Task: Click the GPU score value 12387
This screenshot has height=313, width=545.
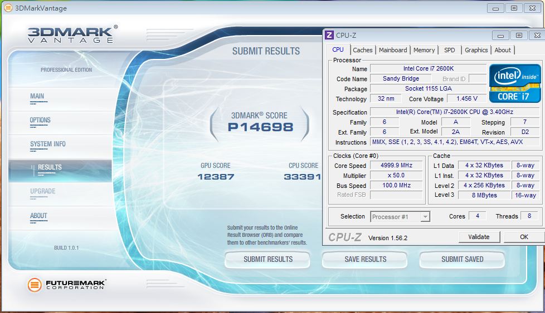Action: click(x=216, y=177)
